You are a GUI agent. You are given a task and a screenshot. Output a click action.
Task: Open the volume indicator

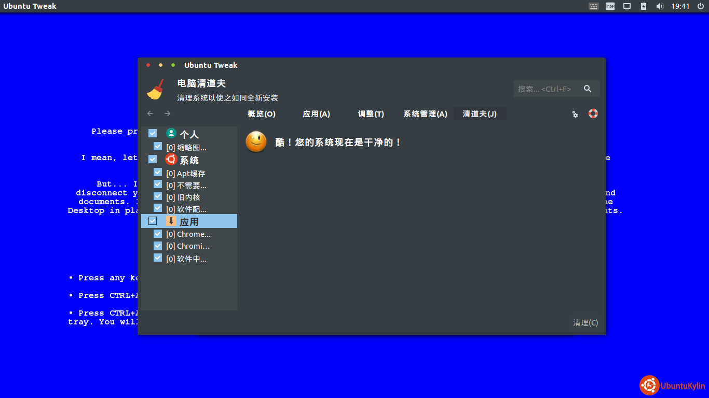coord(660,6)
